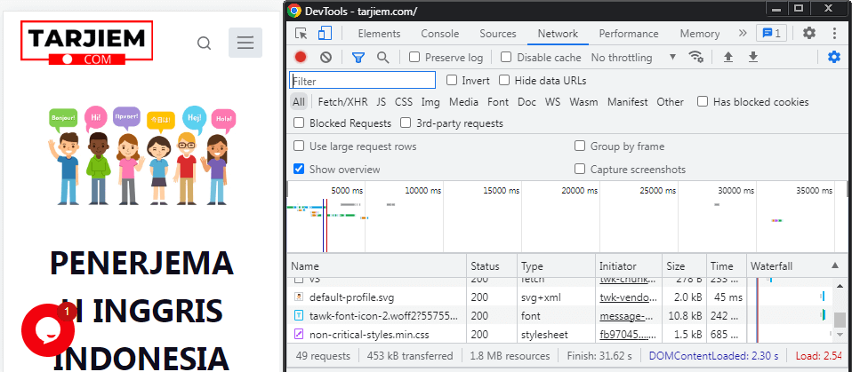Screen dimensions: 852x372
Task: Sort by the Name column header
Action: 377,265
